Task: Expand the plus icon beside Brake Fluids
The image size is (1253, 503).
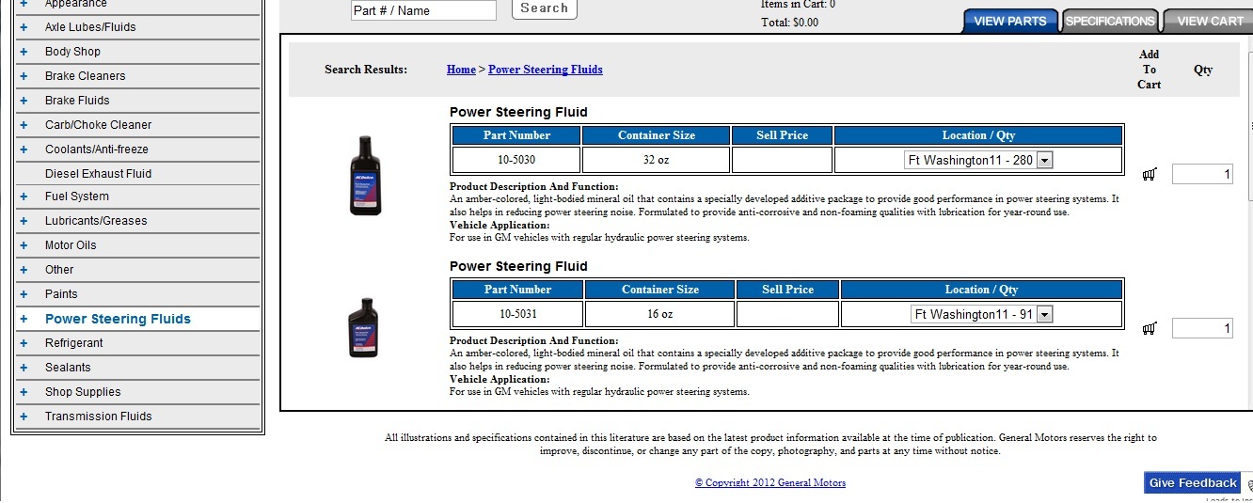Action: 24,101
